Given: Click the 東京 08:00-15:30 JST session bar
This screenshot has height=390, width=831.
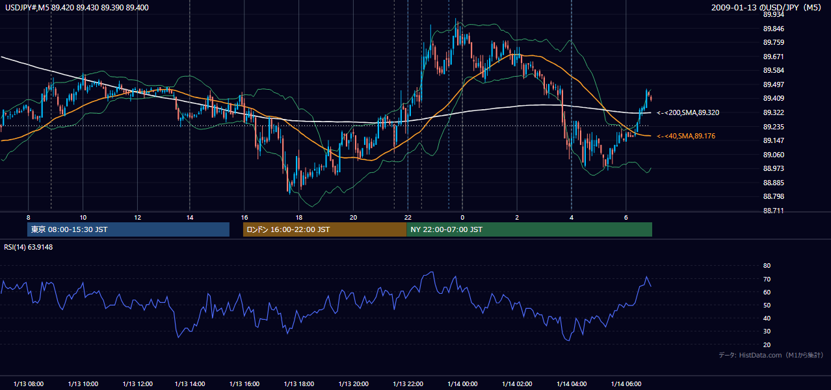Looking at the screenshot, I should 129,229.
